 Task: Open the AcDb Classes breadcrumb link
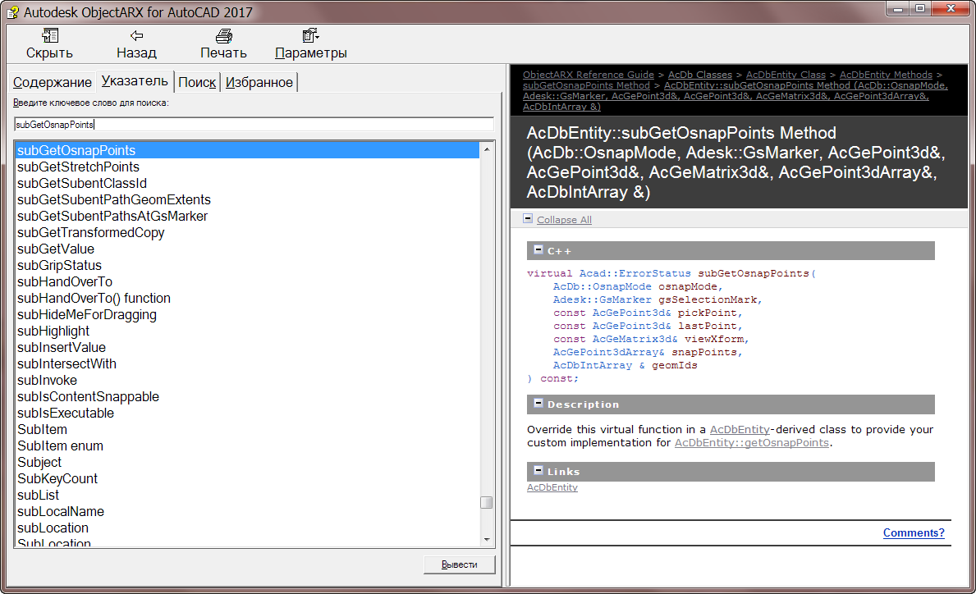click(699, 74)
